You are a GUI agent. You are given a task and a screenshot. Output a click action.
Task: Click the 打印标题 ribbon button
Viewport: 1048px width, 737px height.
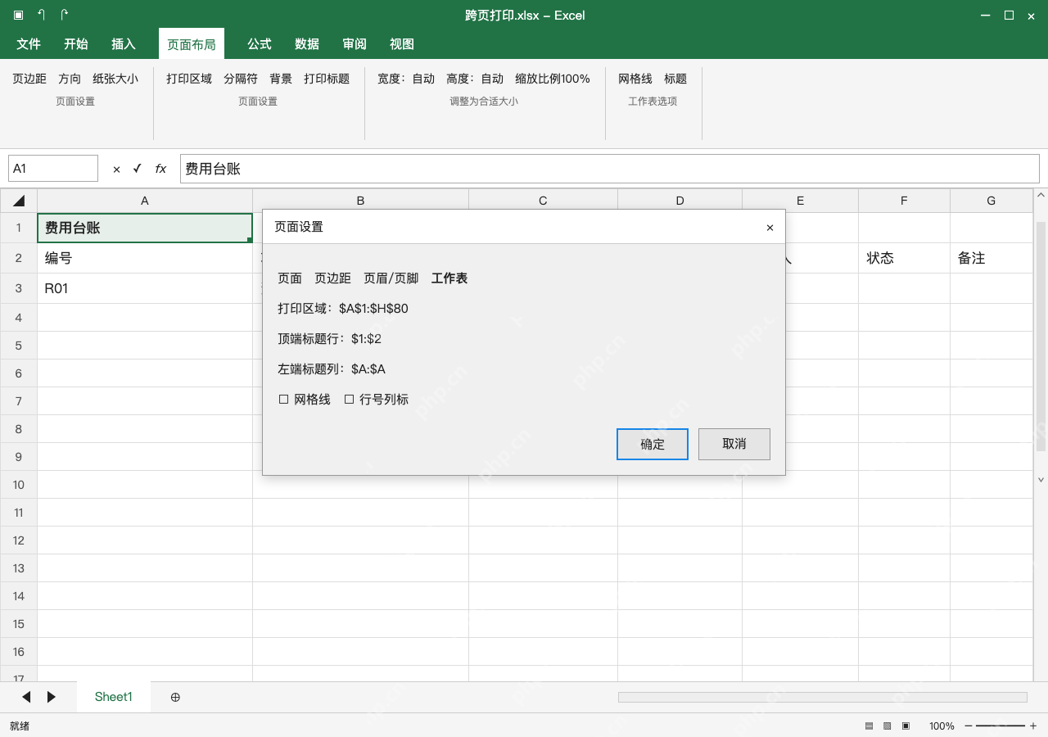(x=327, y=79)
